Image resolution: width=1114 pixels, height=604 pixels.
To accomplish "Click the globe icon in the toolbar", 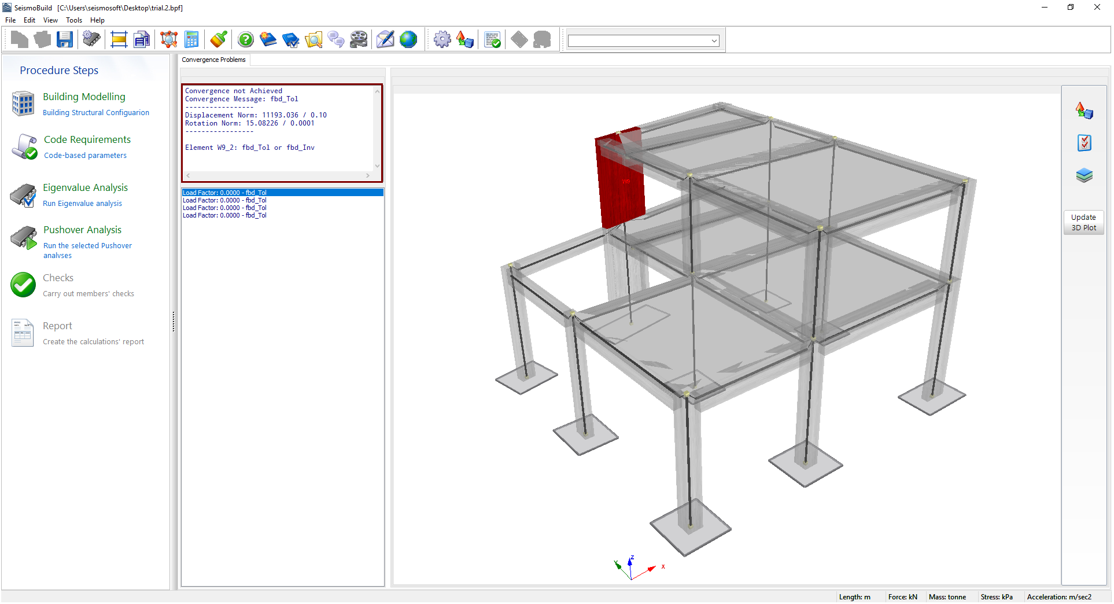I will coord(408,40).
